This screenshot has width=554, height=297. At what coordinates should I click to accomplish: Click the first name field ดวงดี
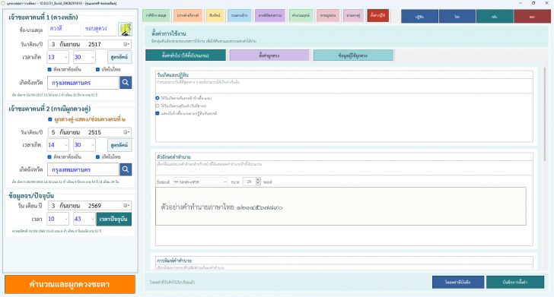(x=64, y=29)
